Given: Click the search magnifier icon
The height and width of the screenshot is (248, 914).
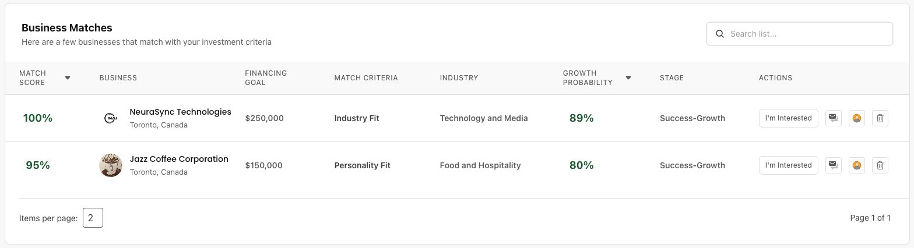Looking at the screenshot, I should pyautogui.click(x=720, y=34).
